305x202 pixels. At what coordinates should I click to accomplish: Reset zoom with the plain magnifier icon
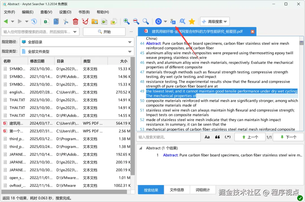(x=146, y=21)
